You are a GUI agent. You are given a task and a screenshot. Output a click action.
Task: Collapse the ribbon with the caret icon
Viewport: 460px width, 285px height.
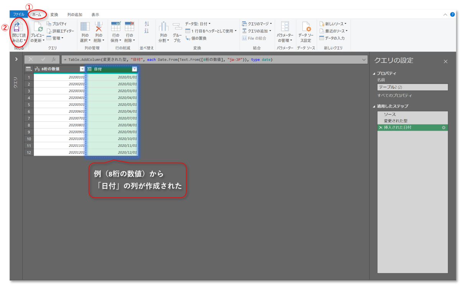tap(445, 15)
